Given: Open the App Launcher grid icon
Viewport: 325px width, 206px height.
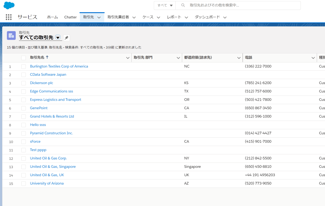Looking at the screenshot, I should [x=9, y=17].
